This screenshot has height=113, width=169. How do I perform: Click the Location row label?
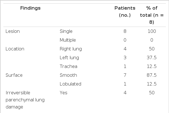15,49
